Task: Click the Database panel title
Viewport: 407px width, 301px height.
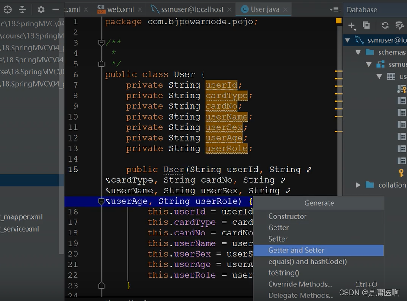Action: [362, 10]
